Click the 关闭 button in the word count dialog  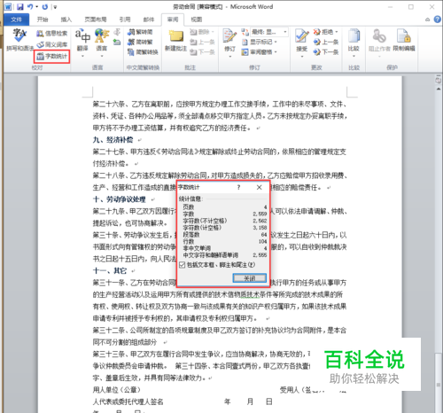(250, 278)
